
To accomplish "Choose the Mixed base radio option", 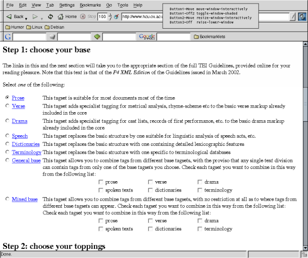I will click(7, 199).
